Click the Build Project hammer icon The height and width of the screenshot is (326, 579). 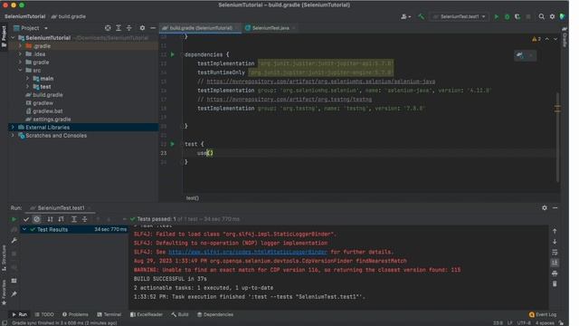(x=421, y=16)
